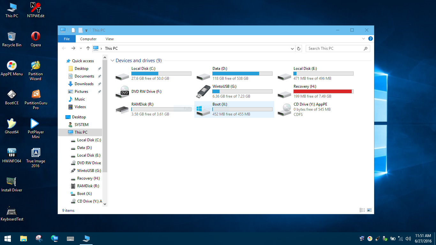The width and height of the screenshot is (436, 245).
Task: Open pinned Desktop under Quick access
Action: click(x=81, y=69)
